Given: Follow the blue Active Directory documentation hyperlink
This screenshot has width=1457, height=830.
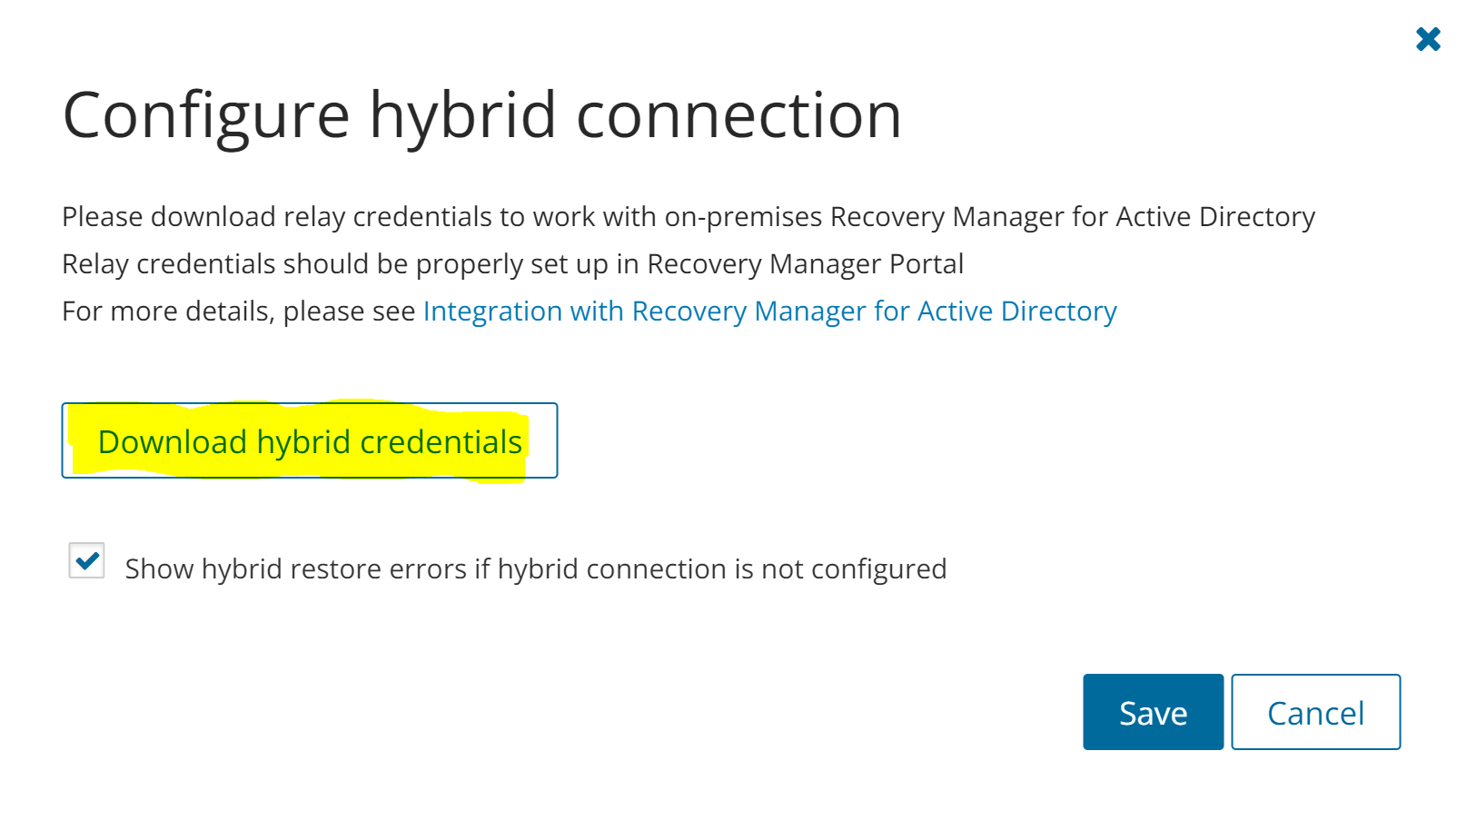Looking at the screenshot, I should click(x=1016, y=311).
